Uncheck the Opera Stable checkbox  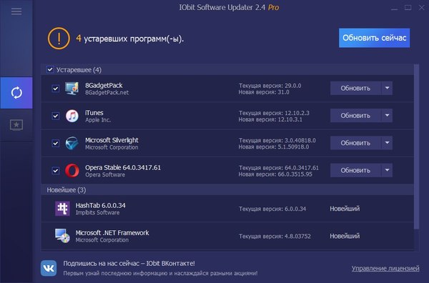pos(56,170)
